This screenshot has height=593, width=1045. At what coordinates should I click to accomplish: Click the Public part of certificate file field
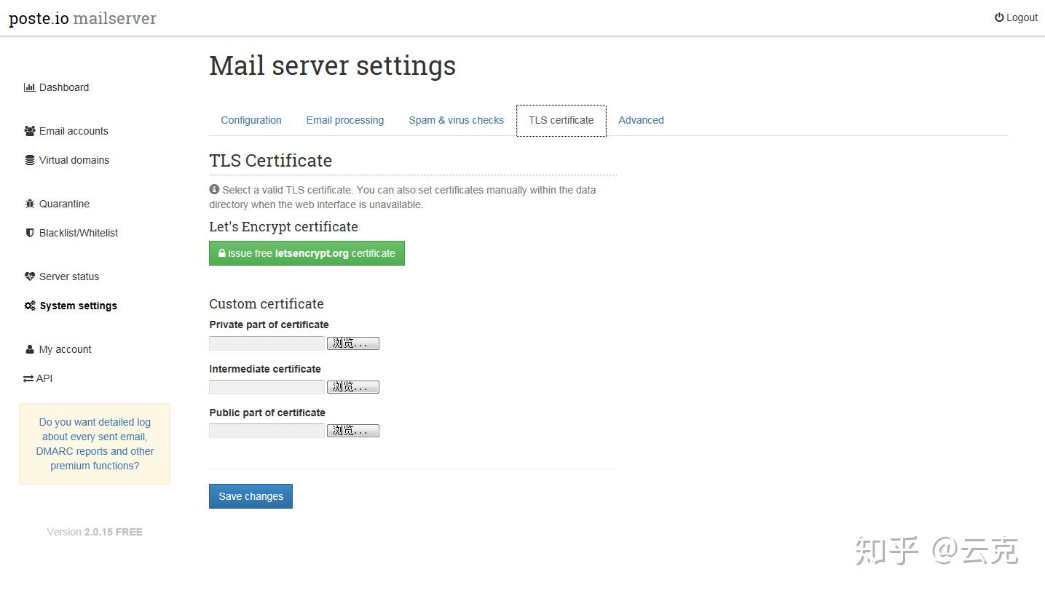pos(267,431)
